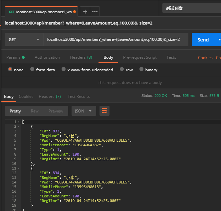This screenshot has height=211, width=221.
Task: Open the tab options ellipsis menu
Action: [x=95, y=12]
